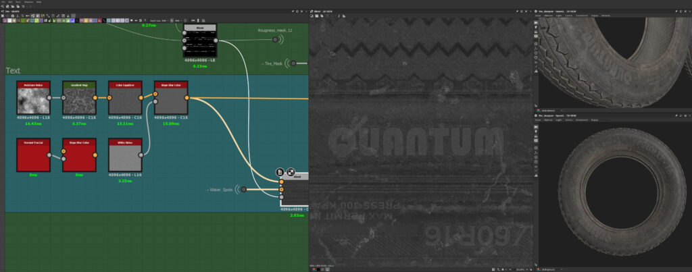Click save icon in 2D view toolbar
The height and width of the screenshot is (272, 692).
[317, 16]
